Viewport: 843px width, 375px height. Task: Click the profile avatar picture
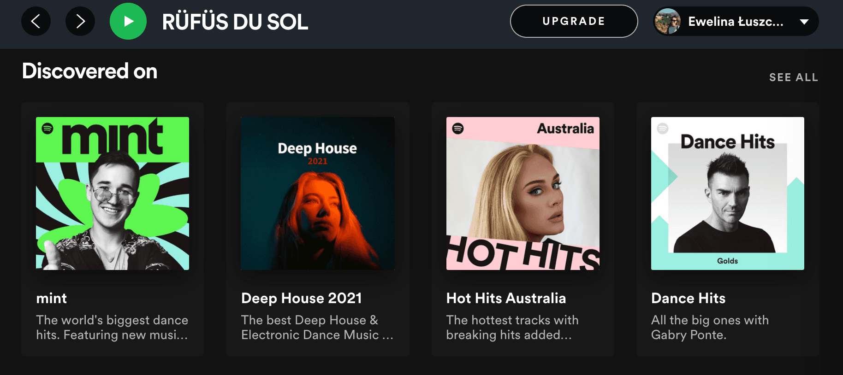click(667, 21)
